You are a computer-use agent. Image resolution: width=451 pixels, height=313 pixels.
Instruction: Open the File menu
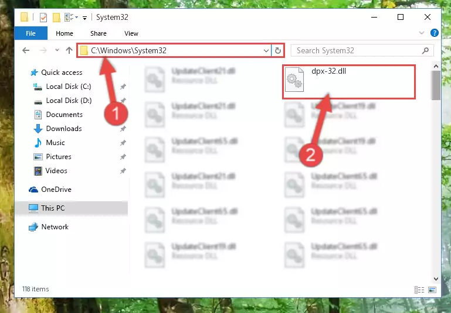[30, 33]
